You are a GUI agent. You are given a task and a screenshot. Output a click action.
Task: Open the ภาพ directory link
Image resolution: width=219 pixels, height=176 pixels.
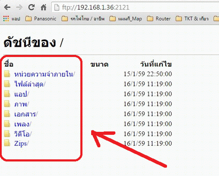coord(21,104)
